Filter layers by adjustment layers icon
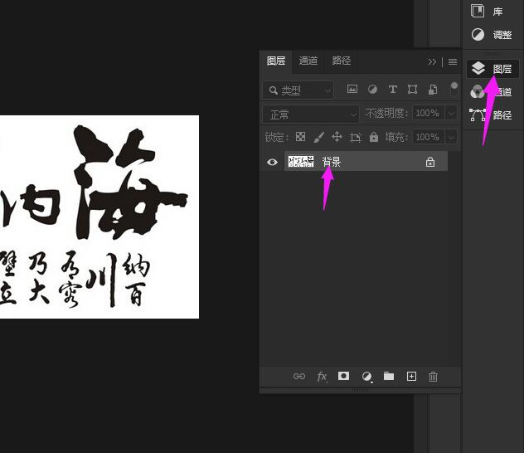524x453 pixels. [372, 89]
